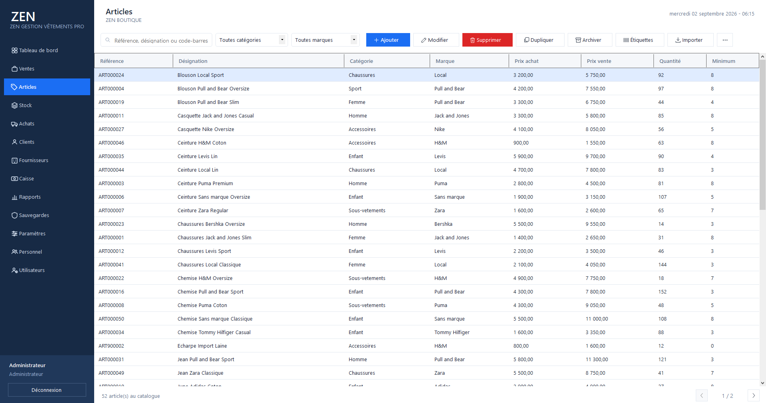Click the Administrateur user name
This screenshot has width=766, height=403.
pos(28,365)
